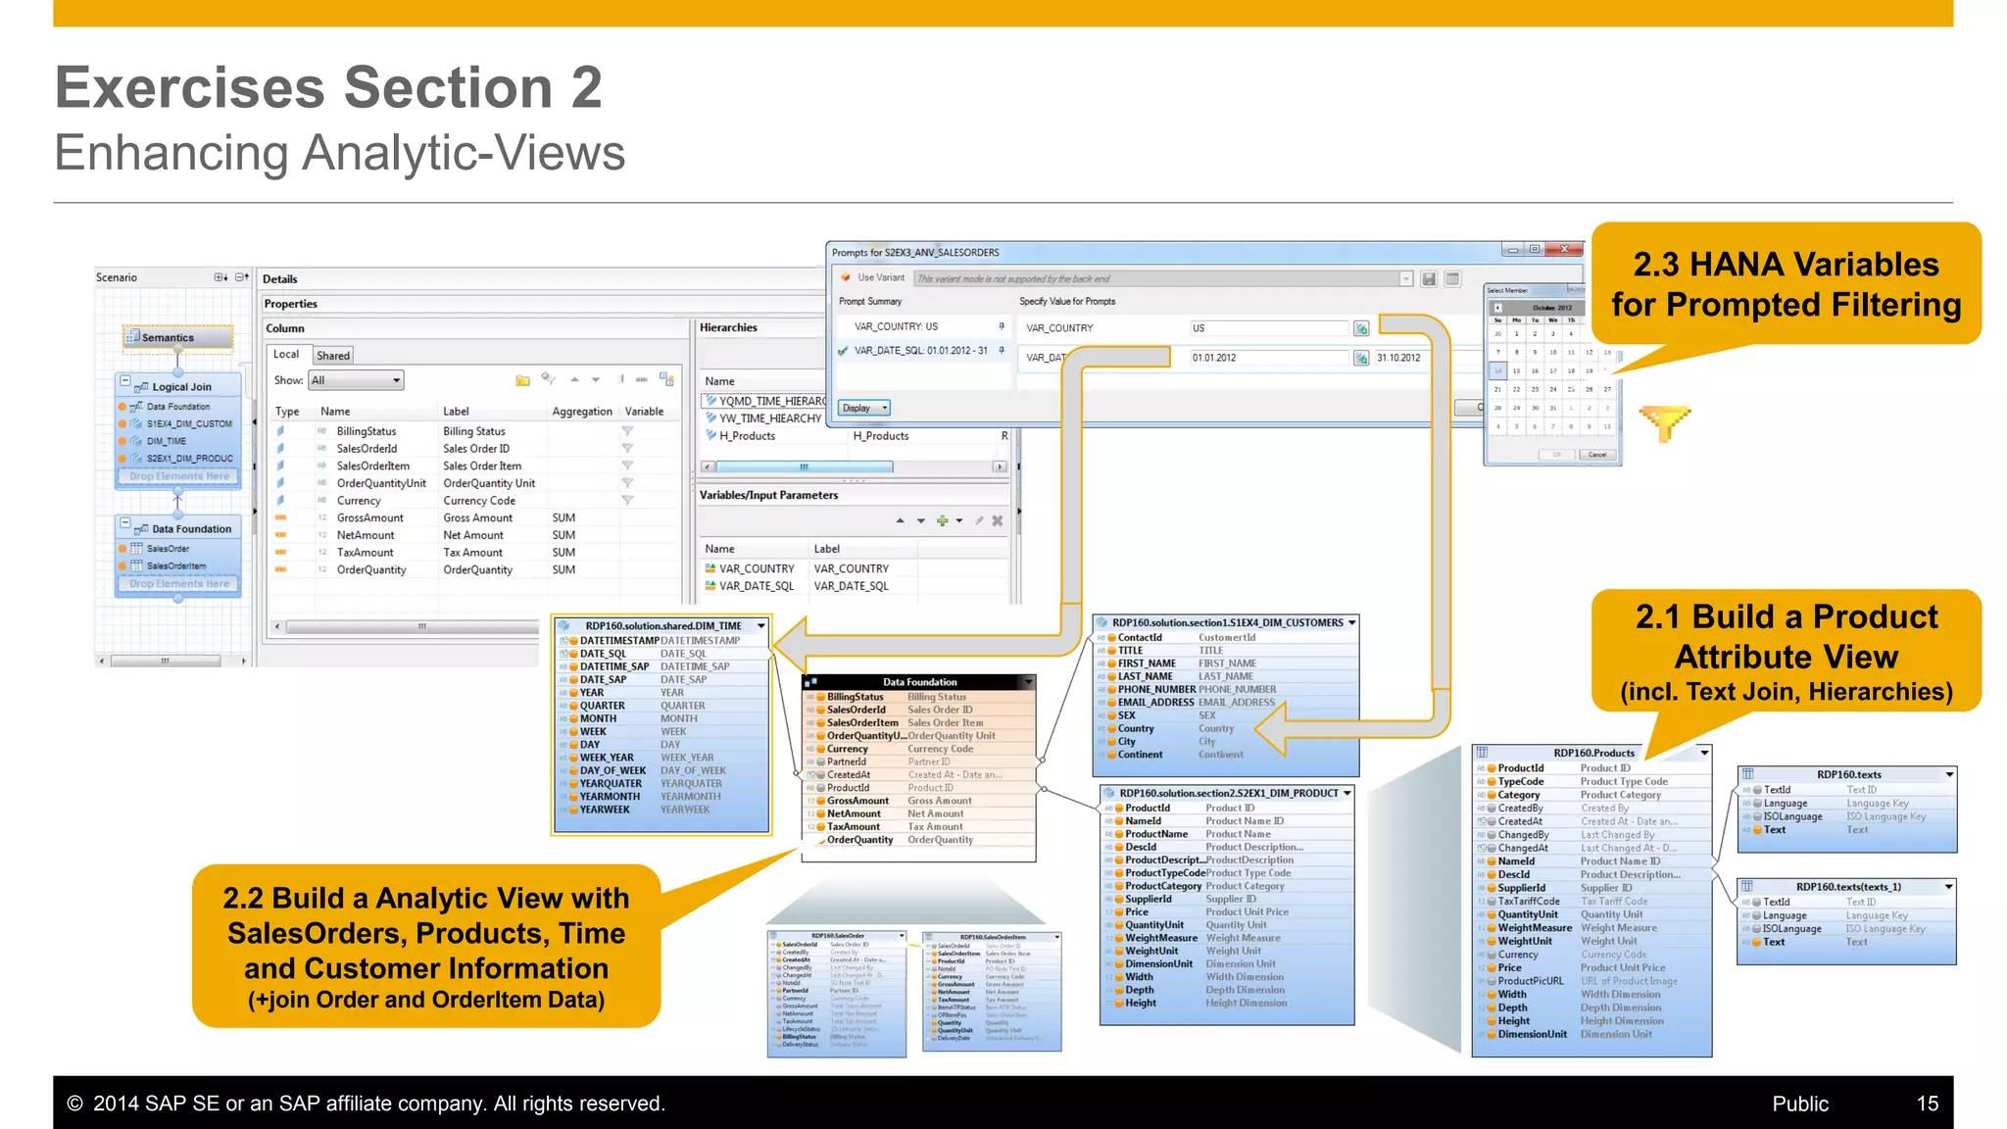Viewport: 2007px width, 1129px height.
Task: Click the move up arrow in Column toolbar
Action: [574, 379]
